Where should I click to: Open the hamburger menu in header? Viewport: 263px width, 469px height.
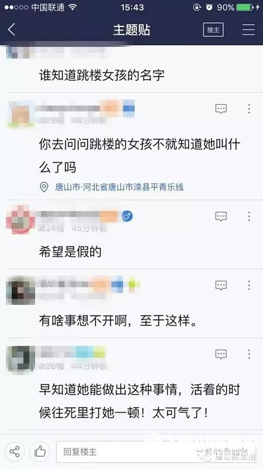pyautogui.click(x=248, y=30)
